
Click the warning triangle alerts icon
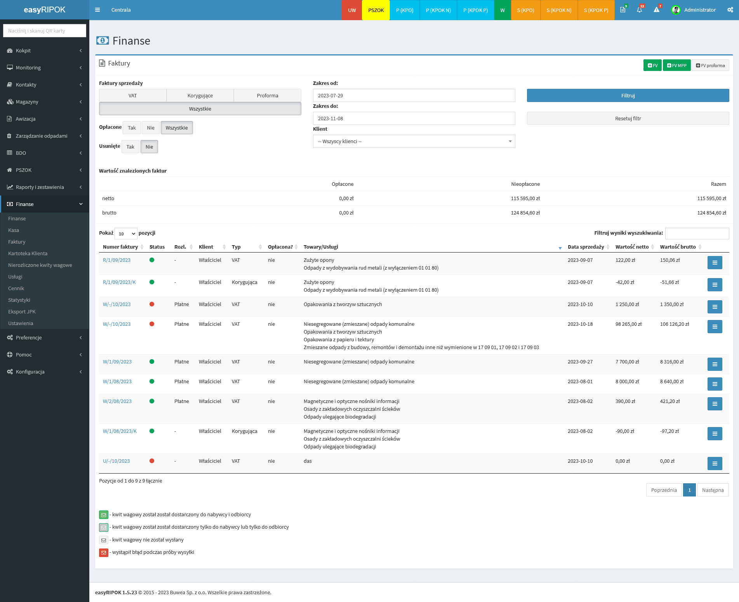(x=656, y=10)
